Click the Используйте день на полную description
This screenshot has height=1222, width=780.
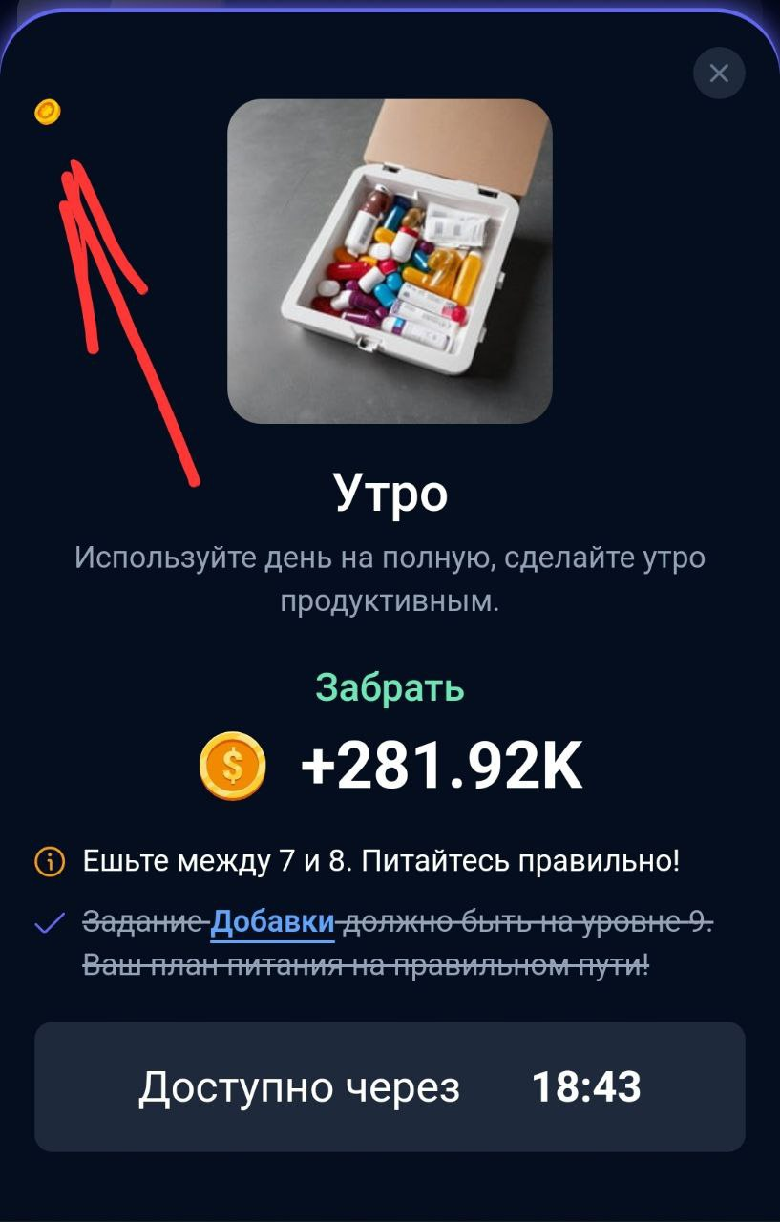(x=390, y=579)
